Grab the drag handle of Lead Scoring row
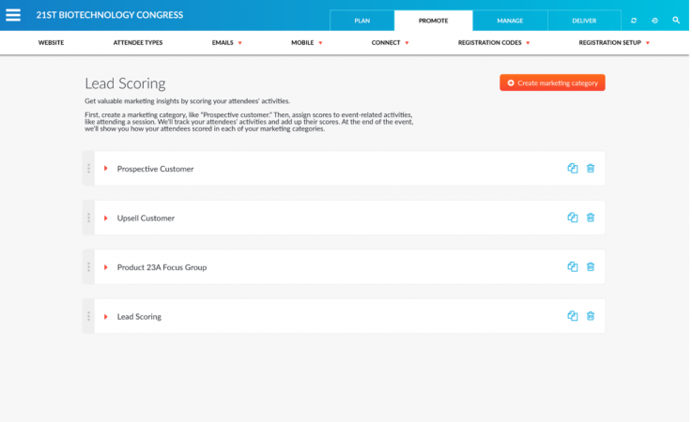This screenshot has height=422, width=692. tap(88, 316)
